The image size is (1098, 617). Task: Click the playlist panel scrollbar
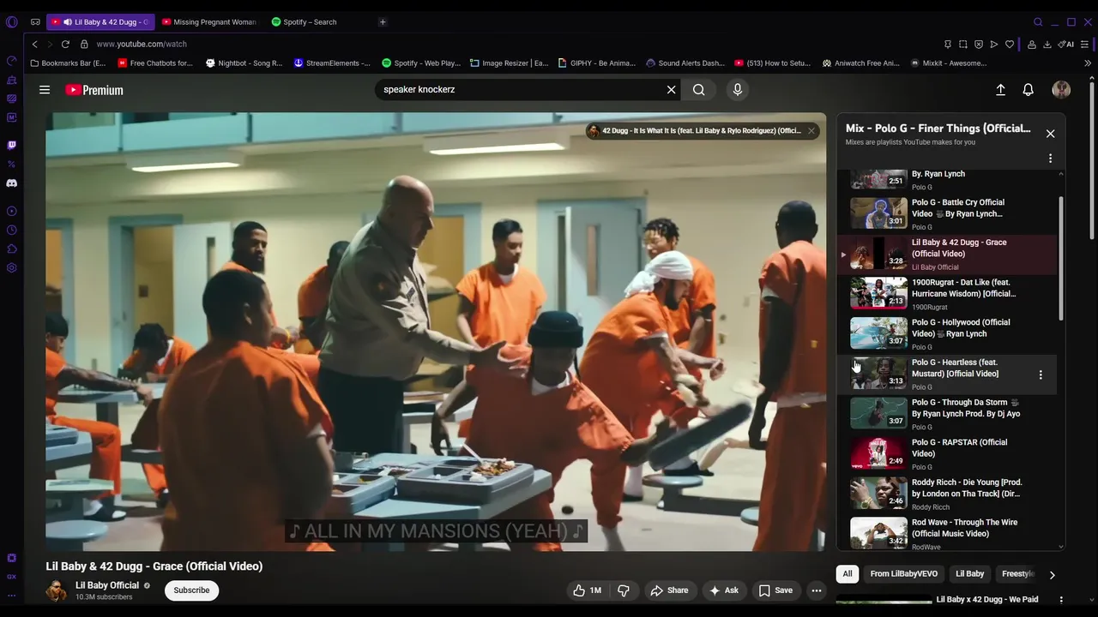coord(1061,259)
